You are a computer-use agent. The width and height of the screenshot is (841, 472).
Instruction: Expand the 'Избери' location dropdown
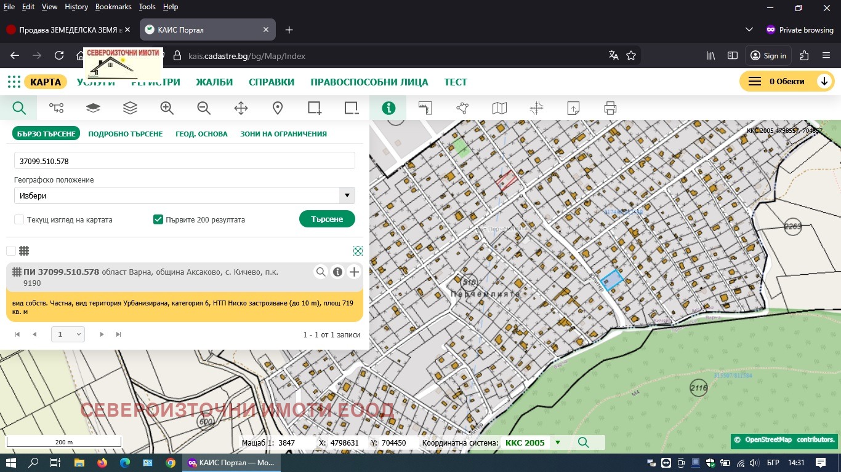(185, 196)
